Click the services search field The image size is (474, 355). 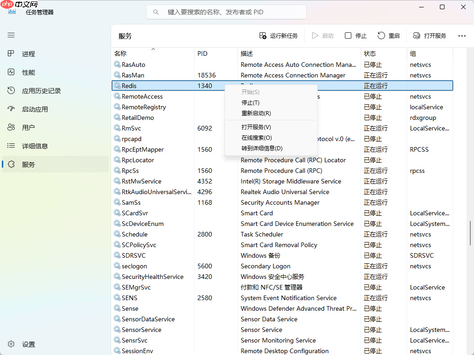[226, 12]
